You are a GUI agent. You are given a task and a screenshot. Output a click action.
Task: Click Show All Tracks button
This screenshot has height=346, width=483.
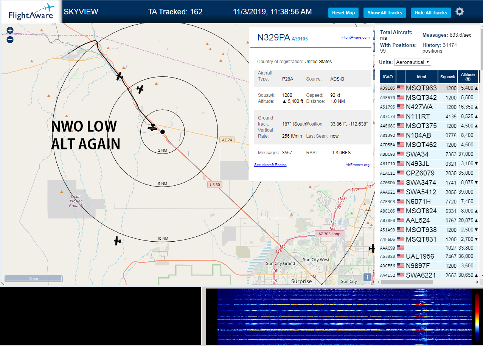tap(385, 13)
